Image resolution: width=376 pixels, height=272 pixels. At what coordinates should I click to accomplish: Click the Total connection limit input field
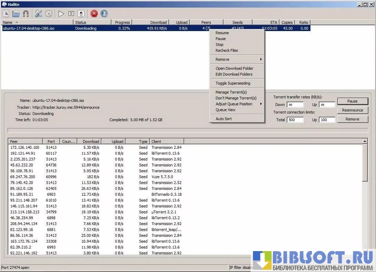coord(295,120)
